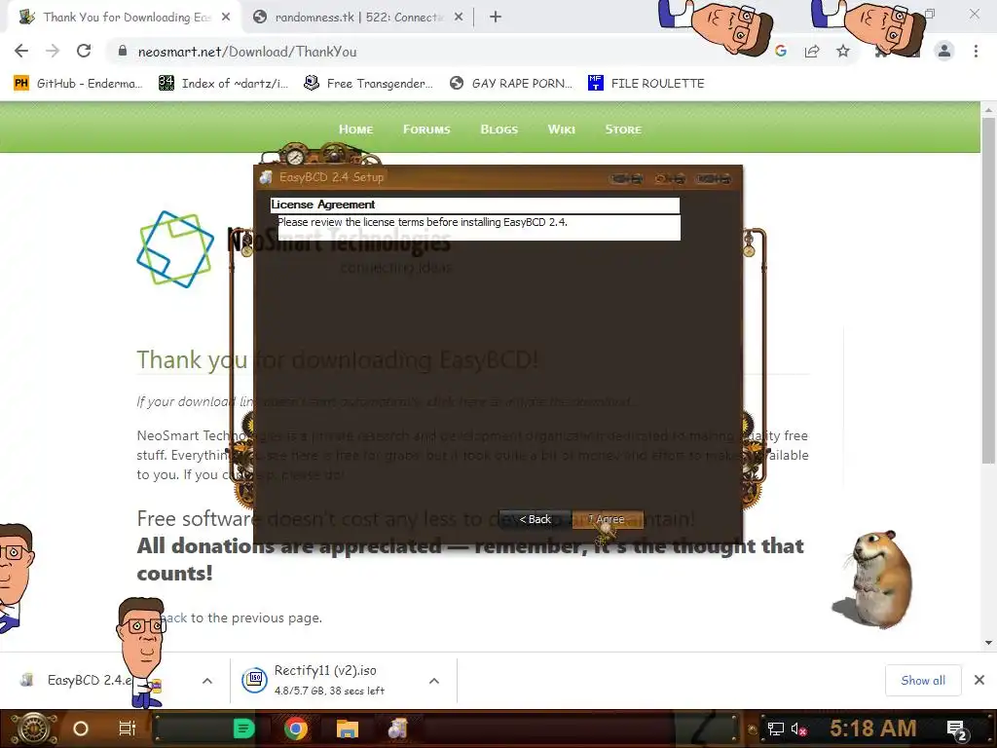Click Chrome icon on taskbar
997x748 pixels.
[296, 729]
